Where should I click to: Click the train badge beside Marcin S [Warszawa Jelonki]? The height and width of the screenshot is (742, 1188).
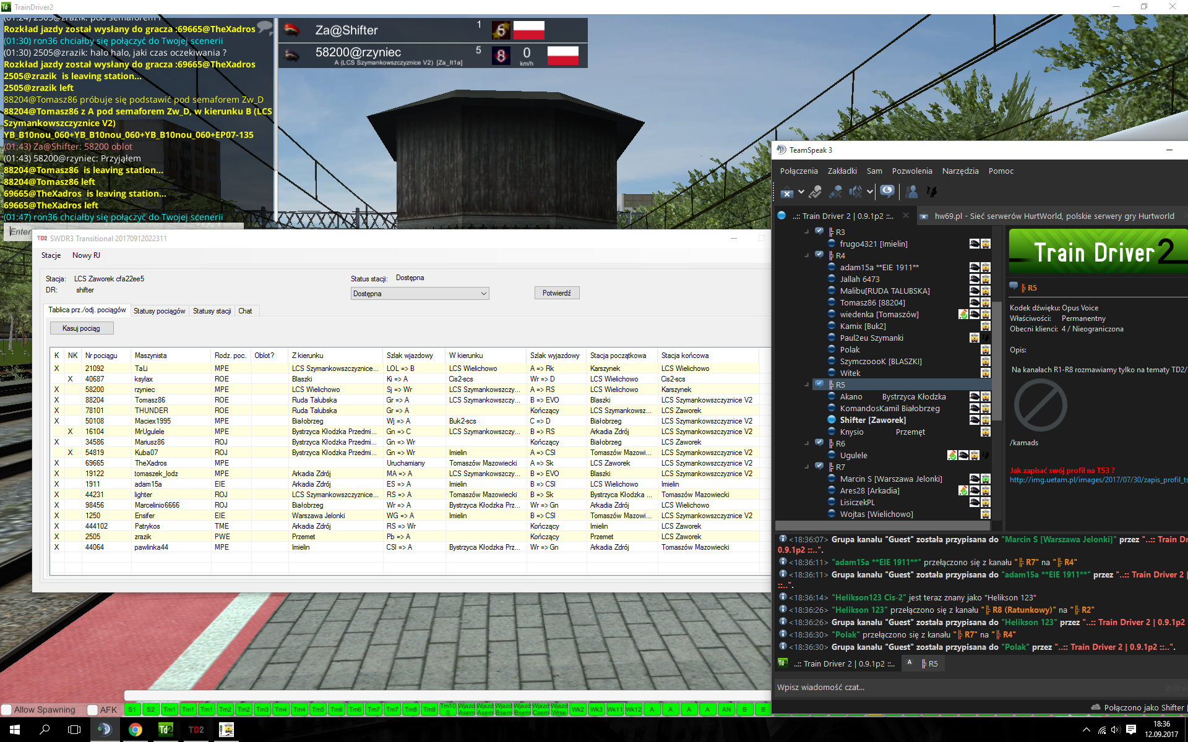pyautogui.click(x=986, y=479)
